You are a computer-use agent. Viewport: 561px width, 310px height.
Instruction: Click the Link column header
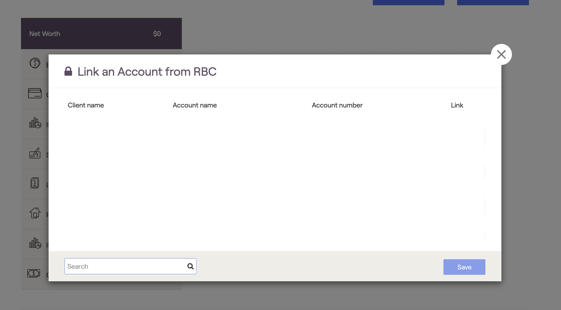click(457, 105)
